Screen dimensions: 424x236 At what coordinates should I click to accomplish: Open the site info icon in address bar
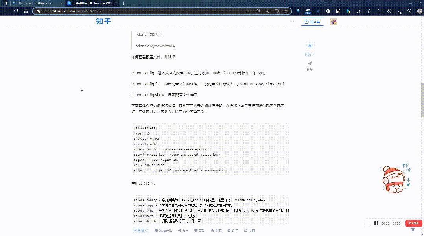pyautogui.click(x=38, y=11)
